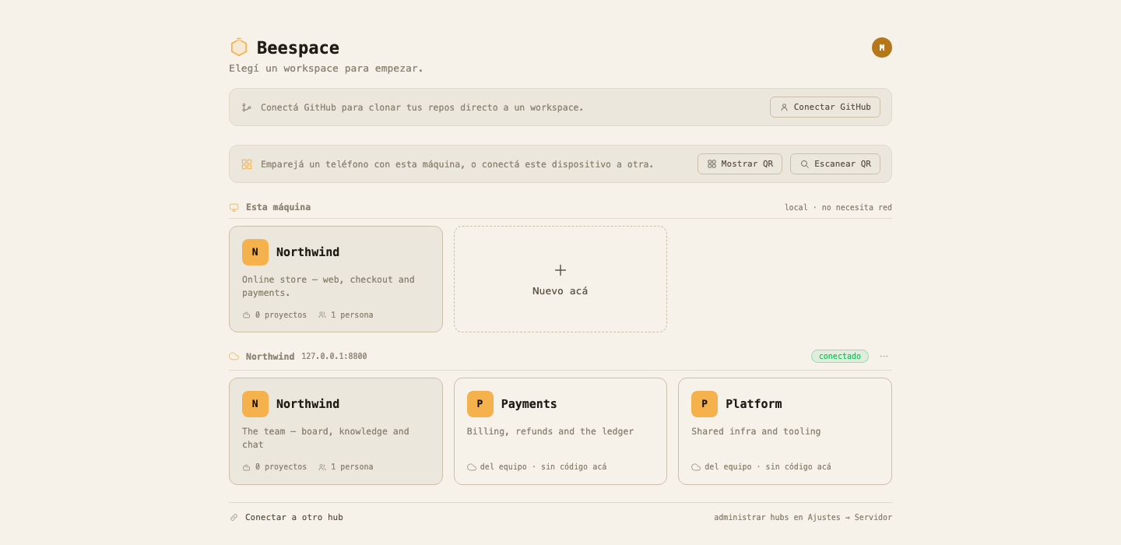Click the QR grid icon in pairing banner
Viewport: 1121px width, 545px height.
[247, 164]
